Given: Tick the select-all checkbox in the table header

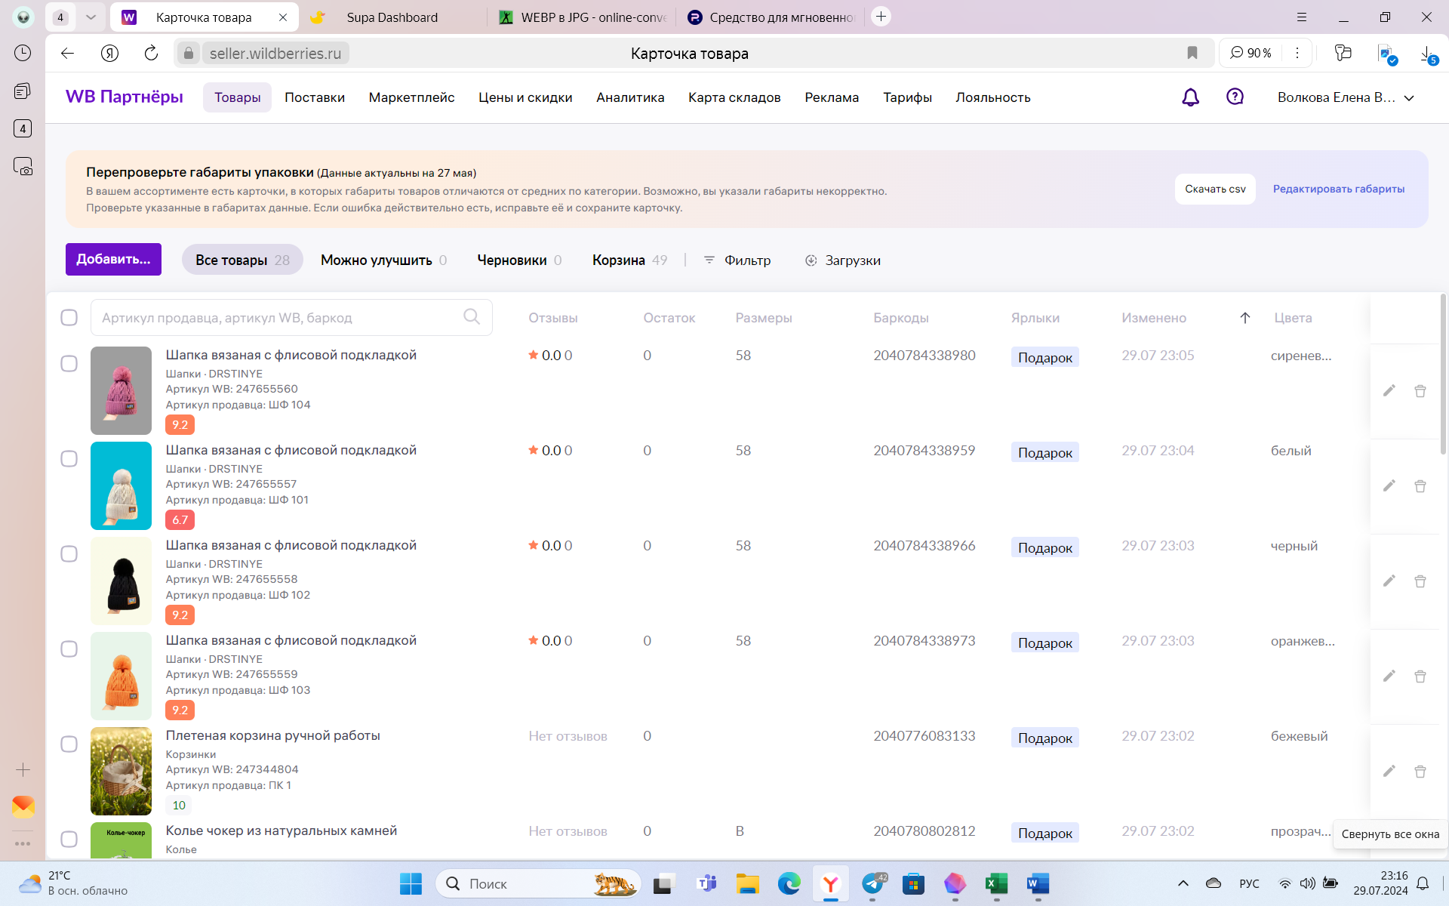Looking at the screenshot, I should tap(69, 318).
